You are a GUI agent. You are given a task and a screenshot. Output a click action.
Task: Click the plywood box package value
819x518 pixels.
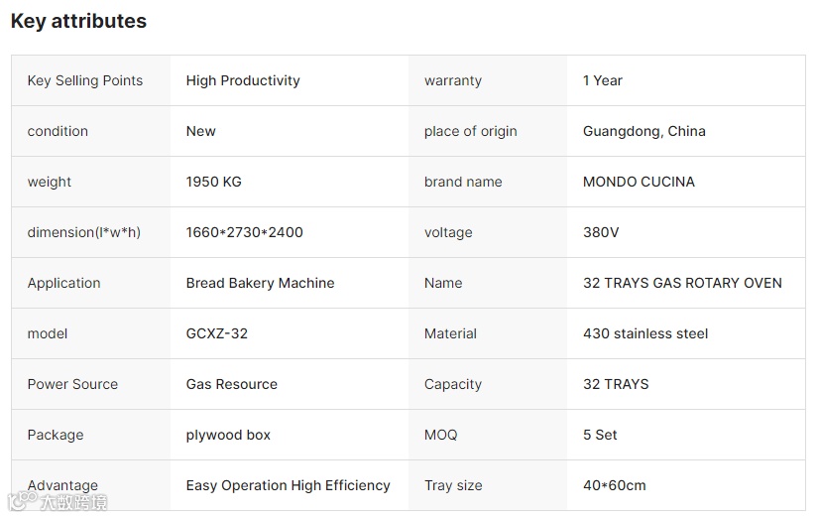pos(228,435)
